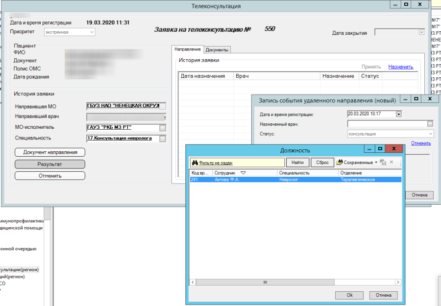The height and width of the screenshot is (306, 441).
Task: Click the Невролог specialty cell
Action: pyautogui.click(x=289, y=180)
